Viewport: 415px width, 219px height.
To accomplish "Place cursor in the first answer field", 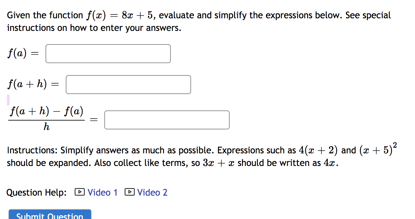I will point(108,53).
